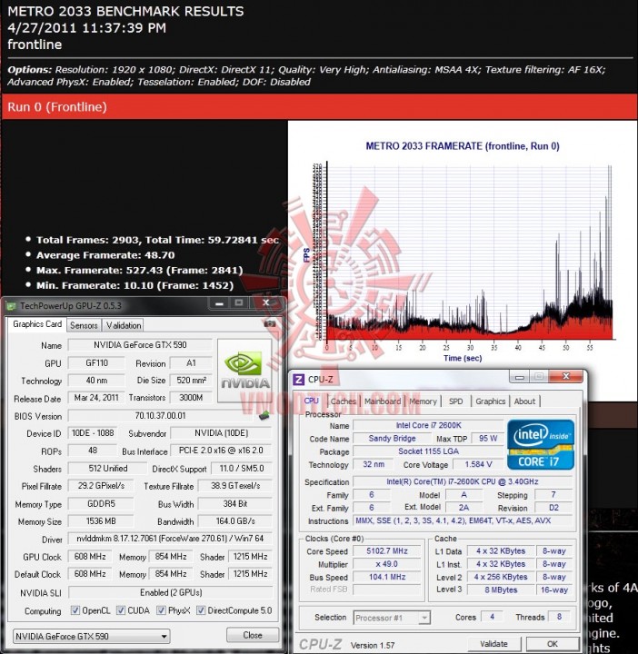
Task: Click the Level 3 cache value 8 MBytes
Action: 501,590
